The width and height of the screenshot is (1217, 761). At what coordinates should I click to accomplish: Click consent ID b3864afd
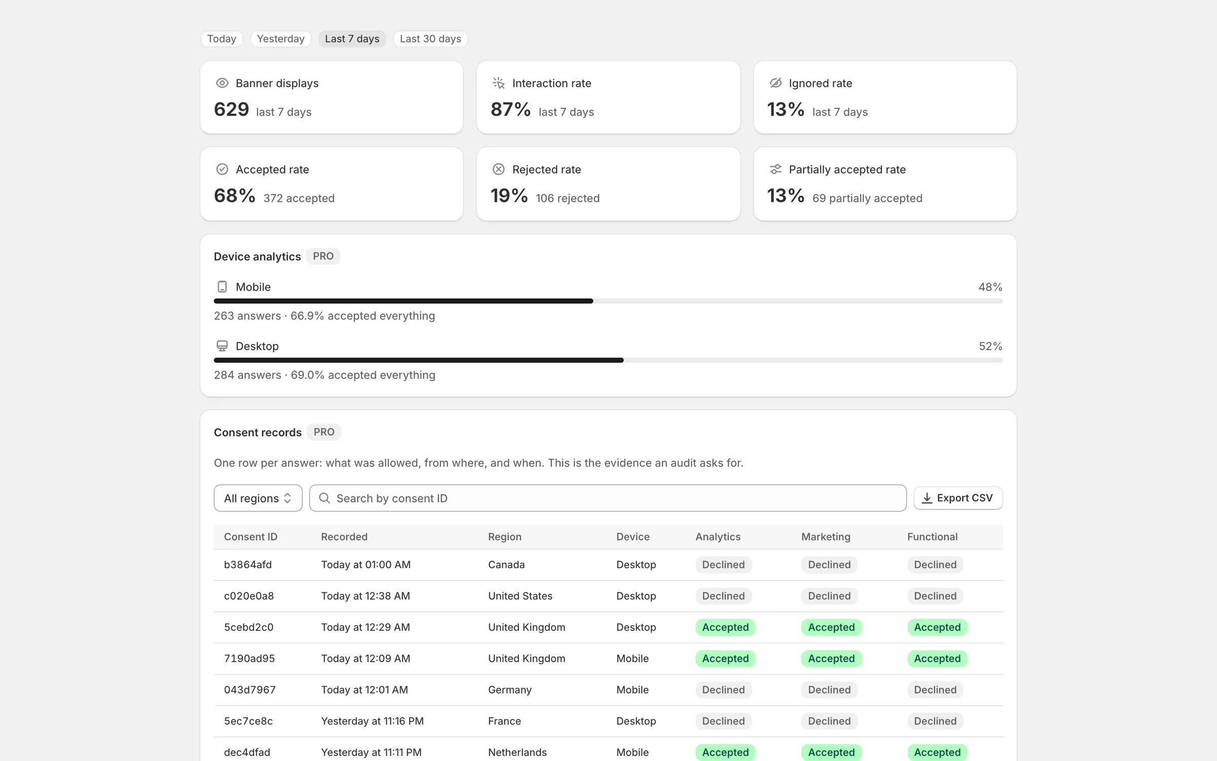click(248, 565)
